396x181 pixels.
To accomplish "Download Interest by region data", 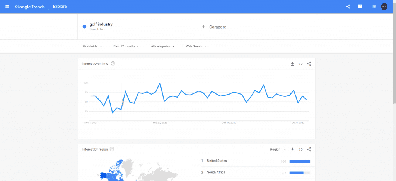I will tap(292, 149).
